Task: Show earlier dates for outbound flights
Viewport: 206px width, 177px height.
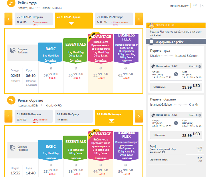Action: click(x=9, y=19)
